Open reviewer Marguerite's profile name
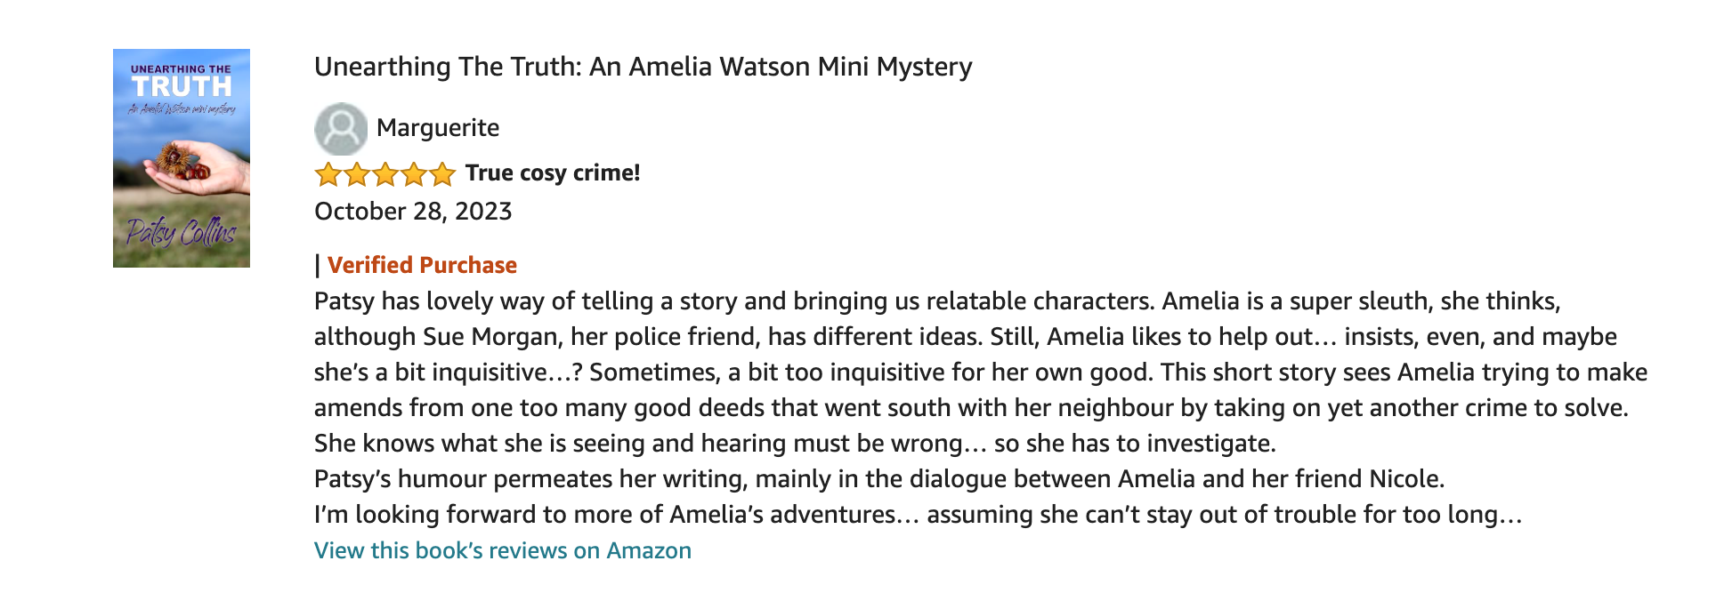 [438, 128]
